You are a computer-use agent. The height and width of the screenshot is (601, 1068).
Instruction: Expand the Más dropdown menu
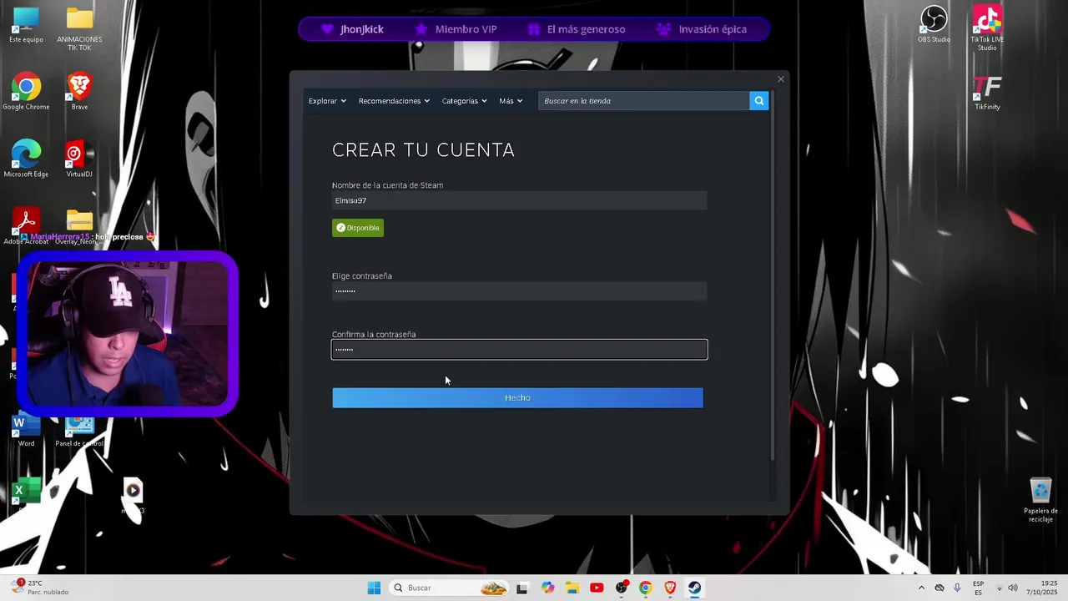click(511, 101)
